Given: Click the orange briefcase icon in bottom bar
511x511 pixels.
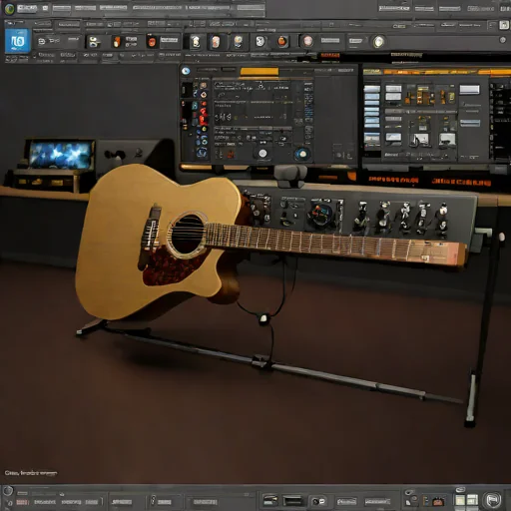Looking at the screenshot, I should (438, 501).
